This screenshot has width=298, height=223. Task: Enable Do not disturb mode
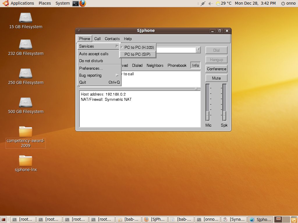point(91,61)
